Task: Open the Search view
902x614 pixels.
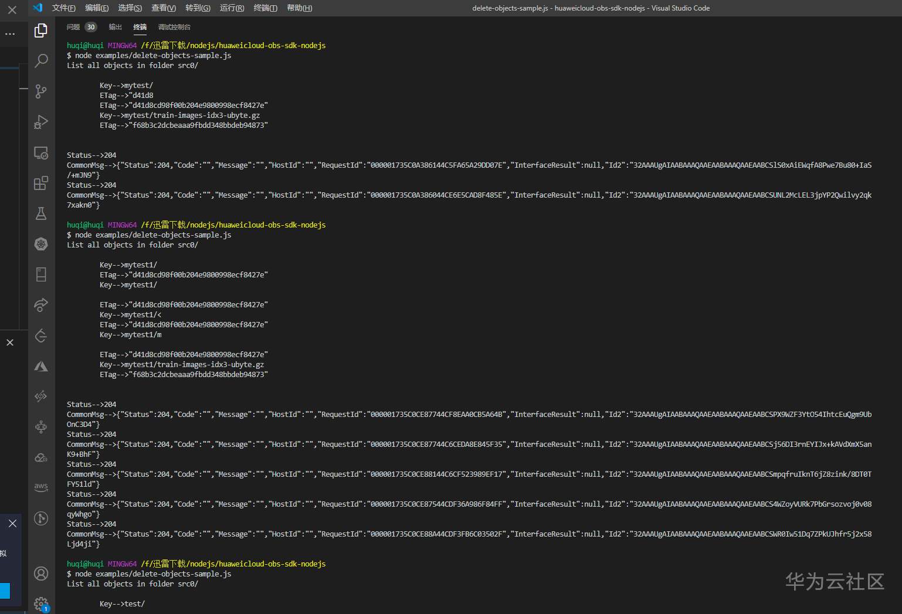Action: click(x=41, y=60)
